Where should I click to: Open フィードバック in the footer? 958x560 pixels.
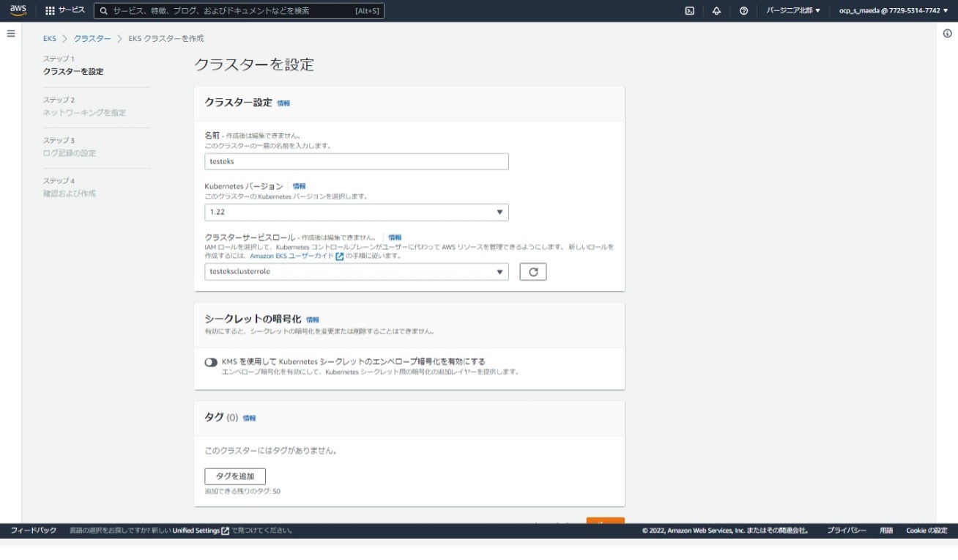[x=33, y=531]
